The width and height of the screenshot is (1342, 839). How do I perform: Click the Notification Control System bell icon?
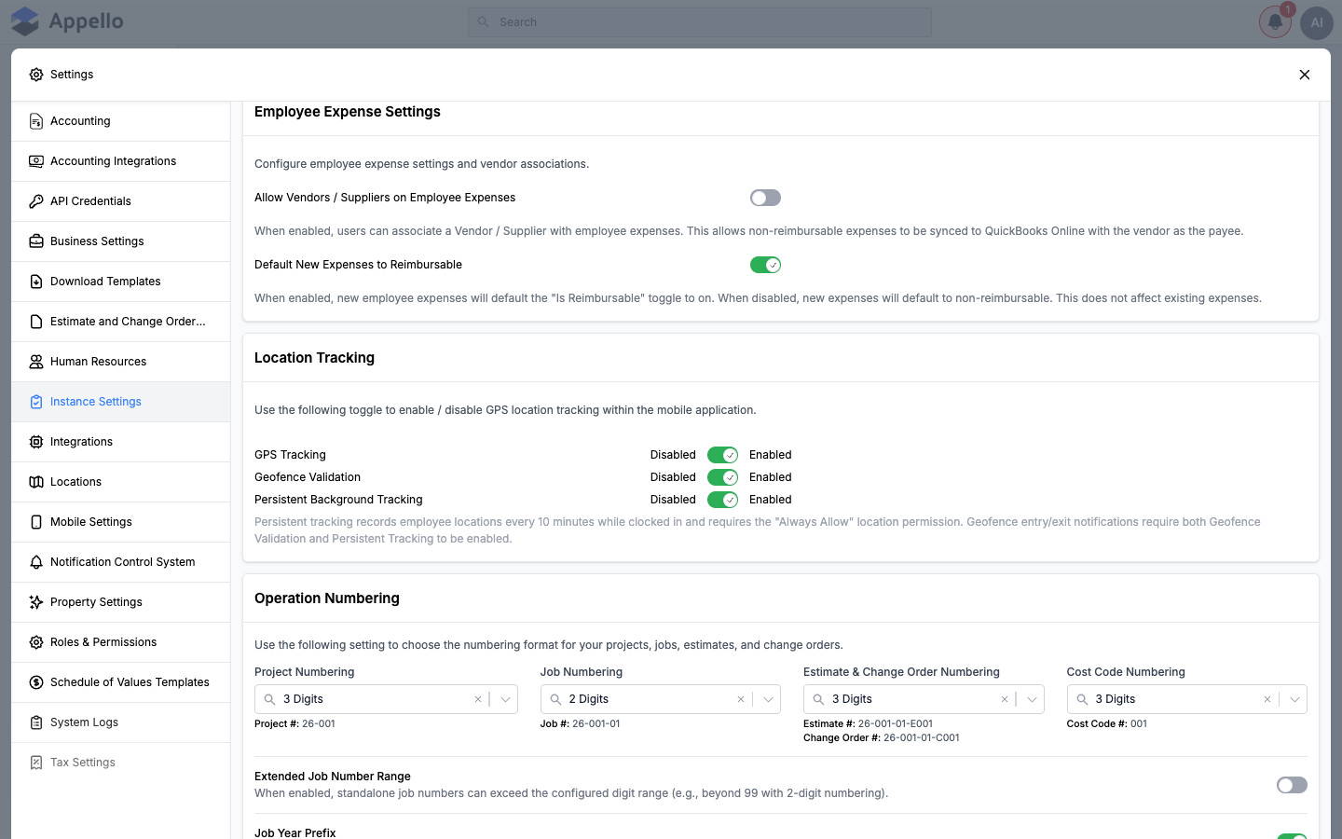pos(36,562)
